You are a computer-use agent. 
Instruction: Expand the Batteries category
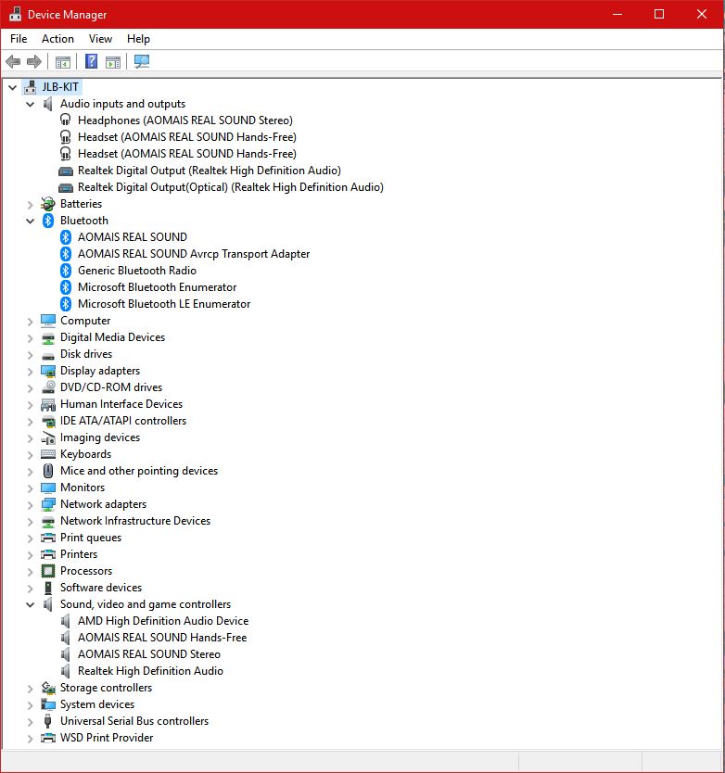click(x=30, y=205)
